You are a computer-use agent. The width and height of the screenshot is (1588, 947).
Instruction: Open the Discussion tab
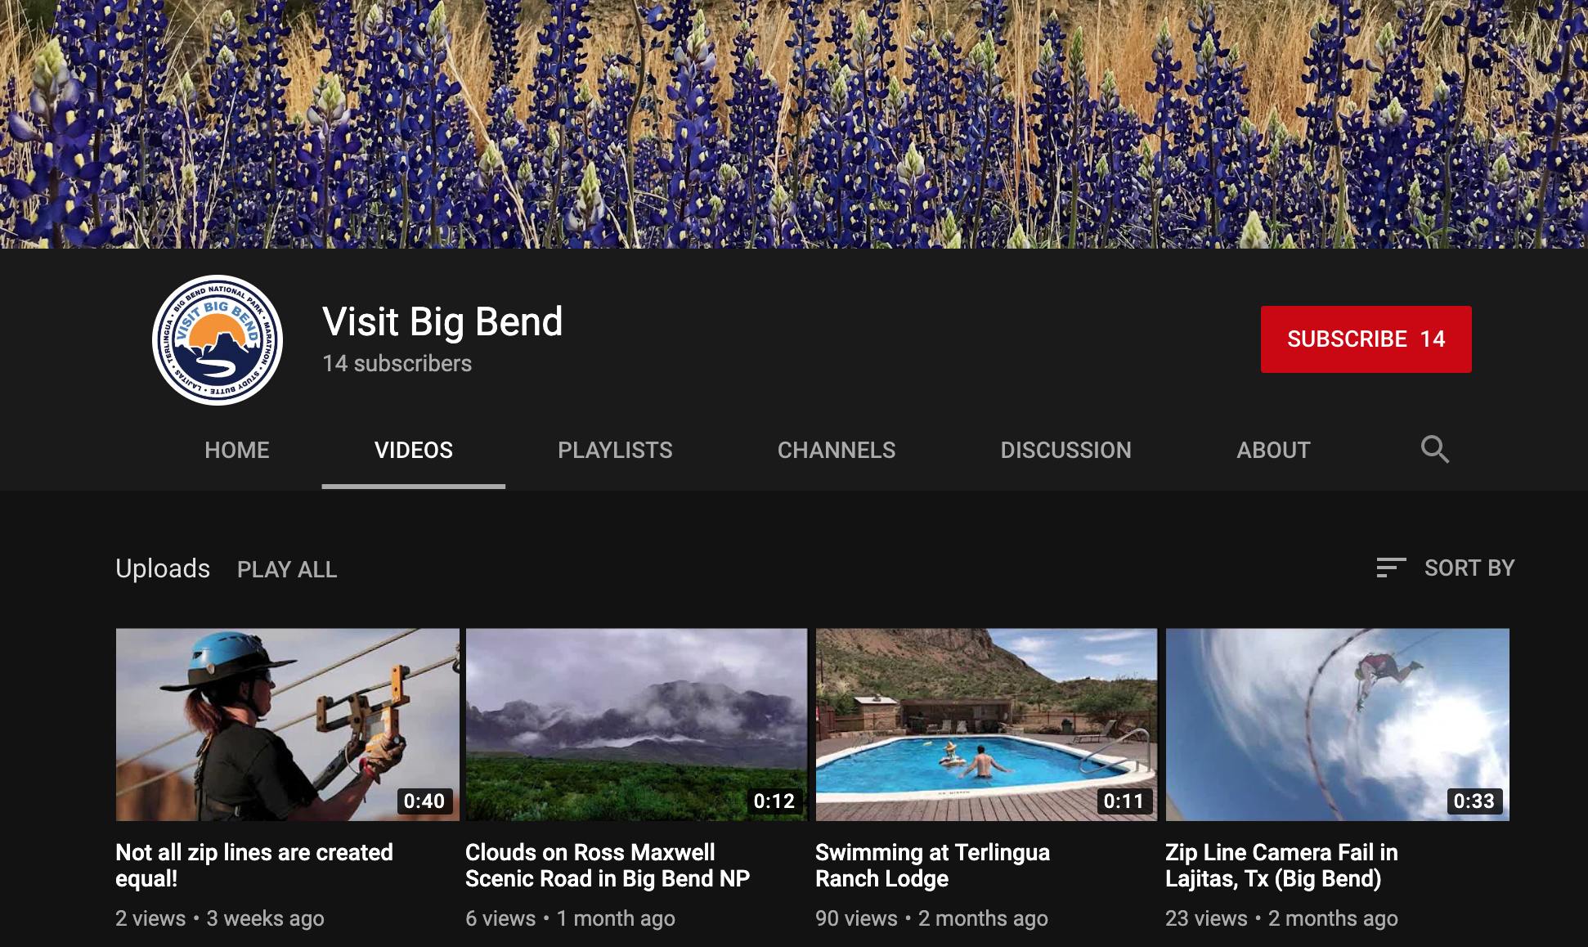click(x=1066, y=450)
